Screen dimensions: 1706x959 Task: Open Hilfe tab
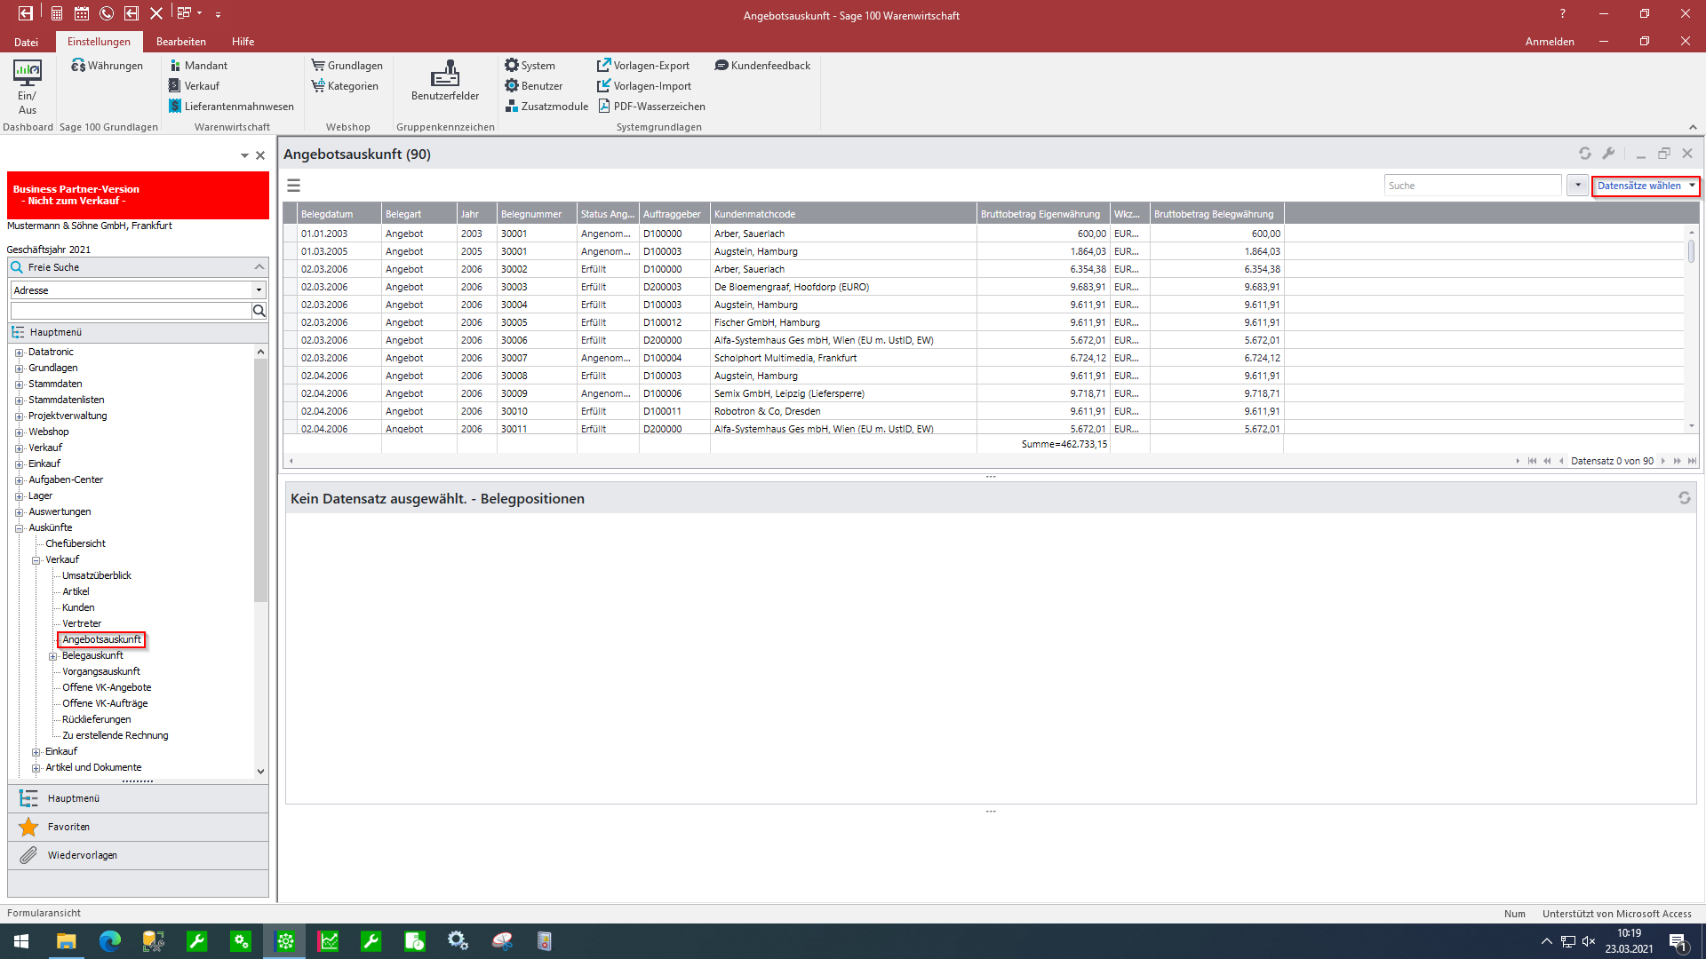(243, 42)
